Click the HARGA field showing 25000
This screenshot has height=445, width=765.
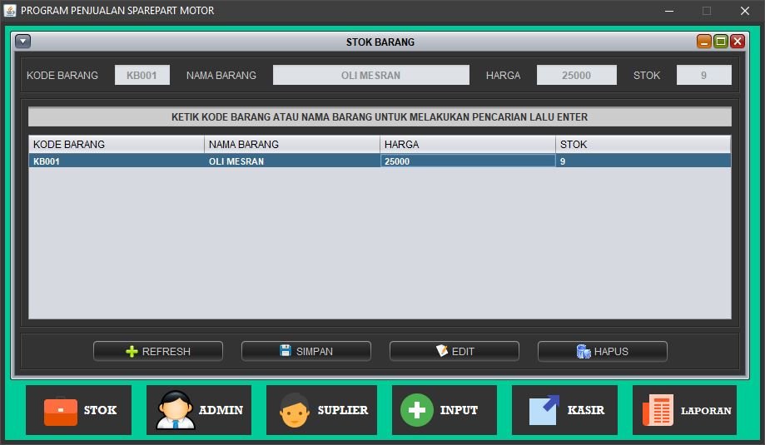point(576,75)
